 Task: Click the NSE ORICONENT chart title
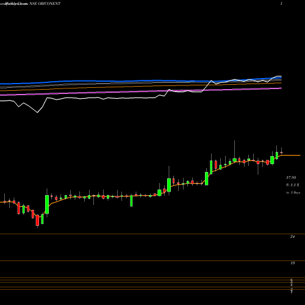coord(45,4)
